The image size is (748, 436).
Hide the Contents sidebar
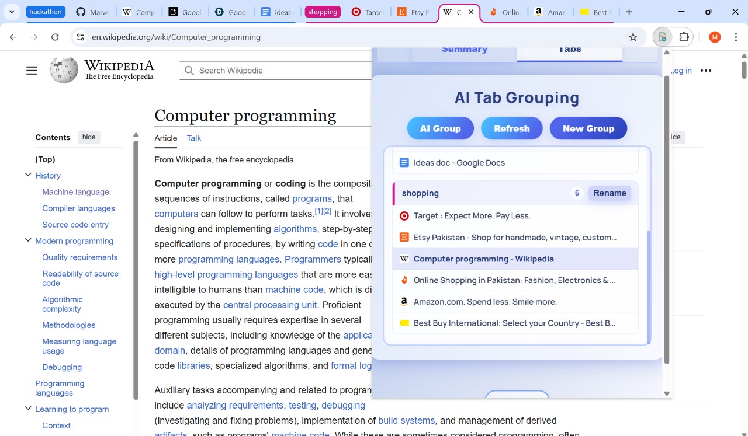point(89,137)
